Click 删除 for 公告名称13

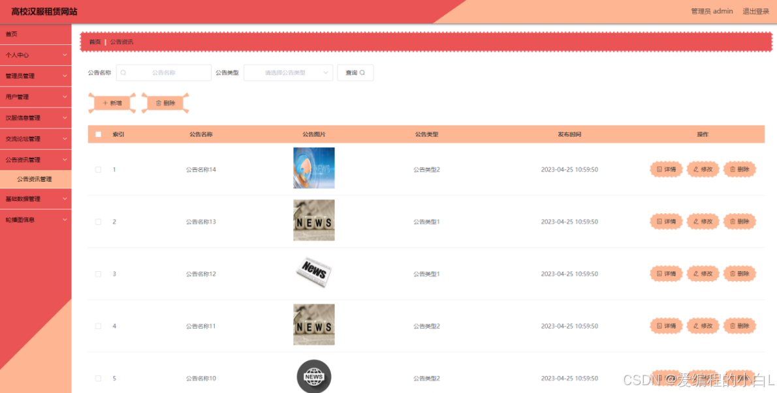739,222
